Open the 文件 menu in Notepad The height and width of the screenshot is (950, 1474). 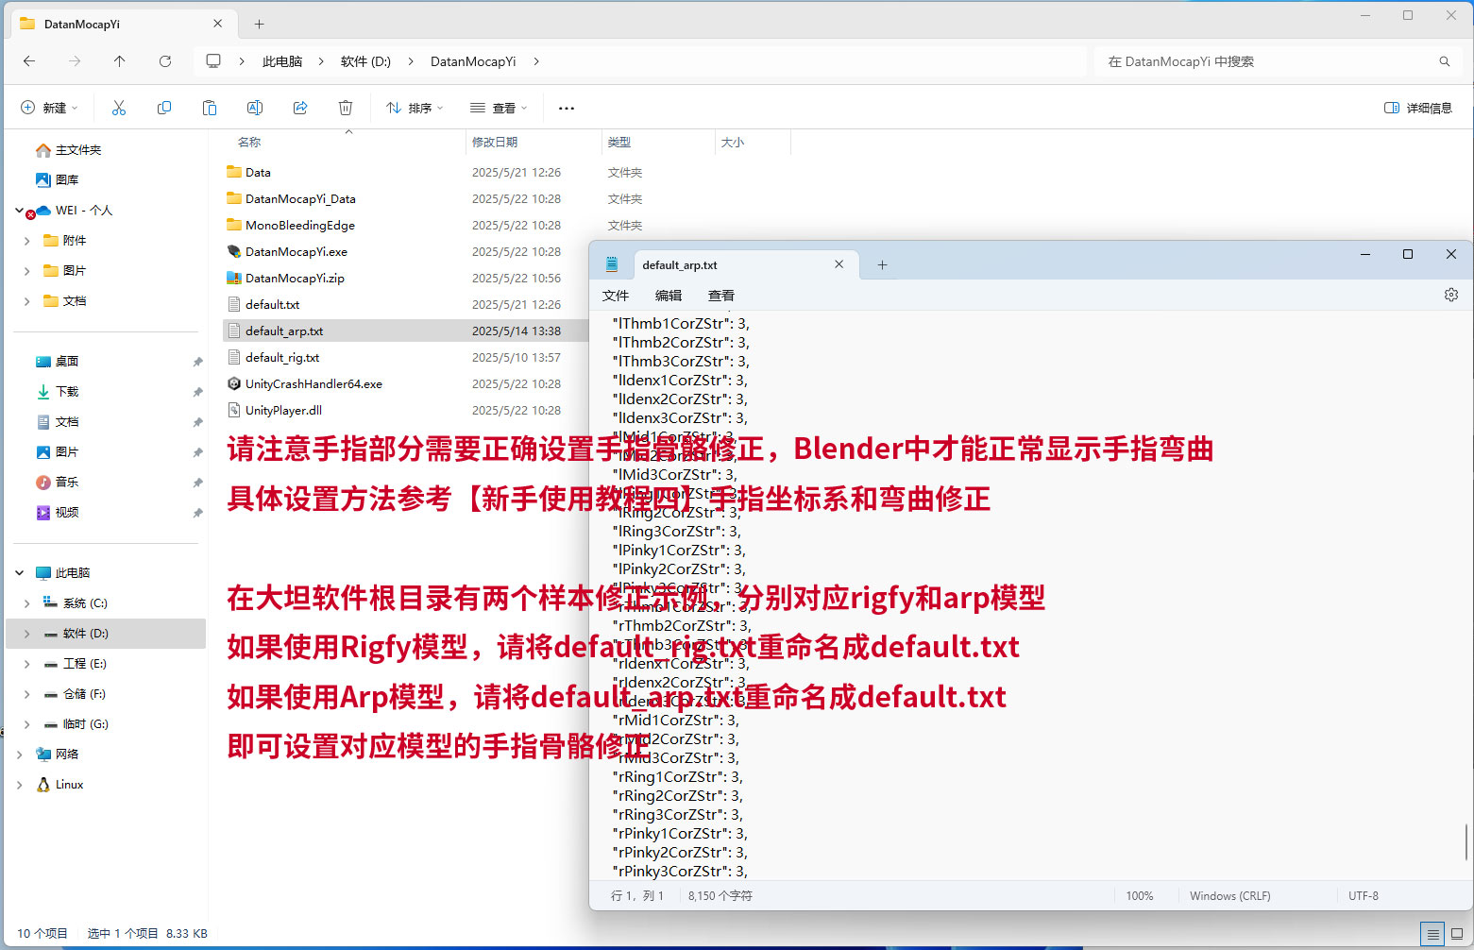click(x=616, y=296)
